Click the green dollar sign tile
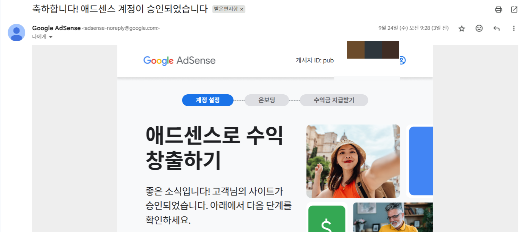The image size is (526, 232). click(x=326, y=218)
